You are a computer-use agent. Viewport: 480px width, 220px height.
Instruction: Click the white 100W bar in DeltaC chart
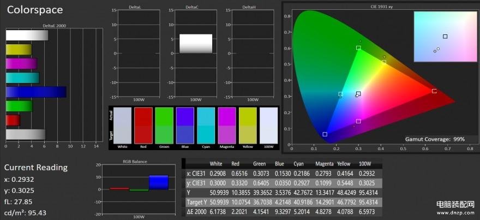click(x=196, y=44)
